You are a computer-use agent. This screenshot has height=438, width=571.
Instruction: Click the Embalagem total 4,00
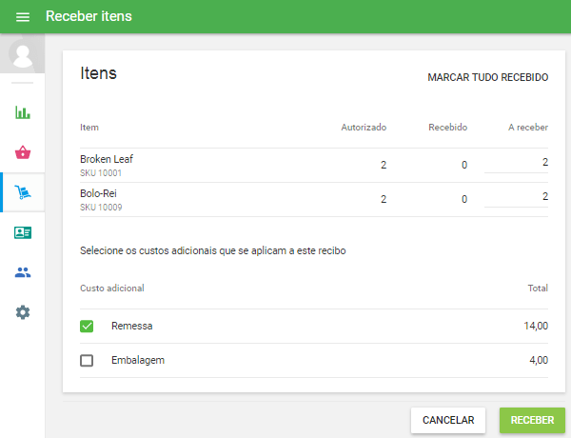click(x=539, y=360)
